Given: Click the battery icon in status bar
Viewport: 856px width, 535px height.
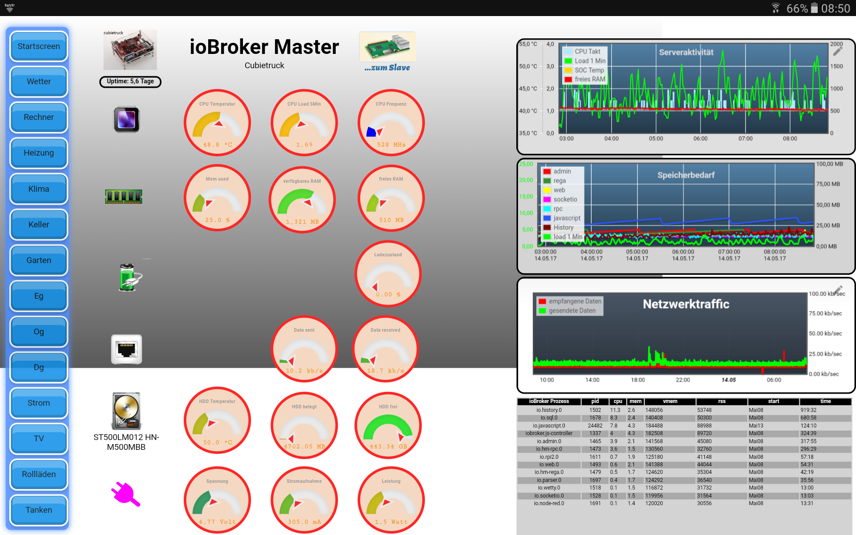Looking at the screenshot, I should [814, 8].
